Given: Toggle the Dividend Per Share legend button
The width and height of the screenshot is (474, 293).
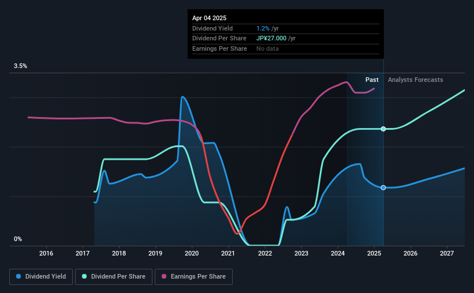Looking at the screenshot, I should [114, 277].
